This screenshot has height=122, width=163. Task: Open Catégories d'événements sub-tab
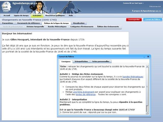[x=82, y=26]
